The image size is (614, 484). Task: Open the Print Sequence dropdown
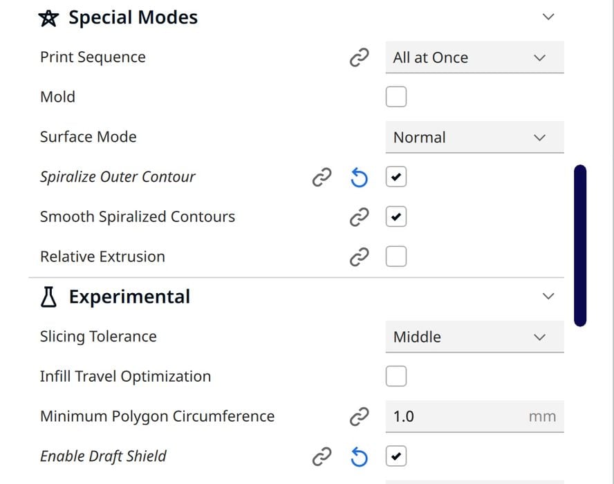(x=474, y=58)
